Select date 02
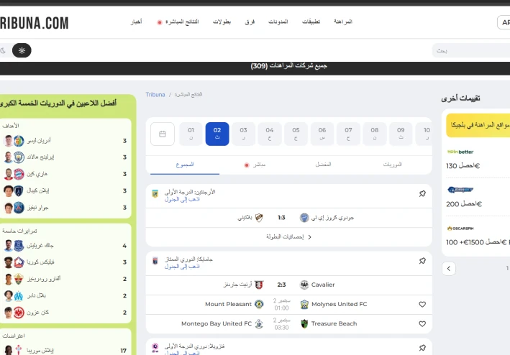 [x=217, y=134]
